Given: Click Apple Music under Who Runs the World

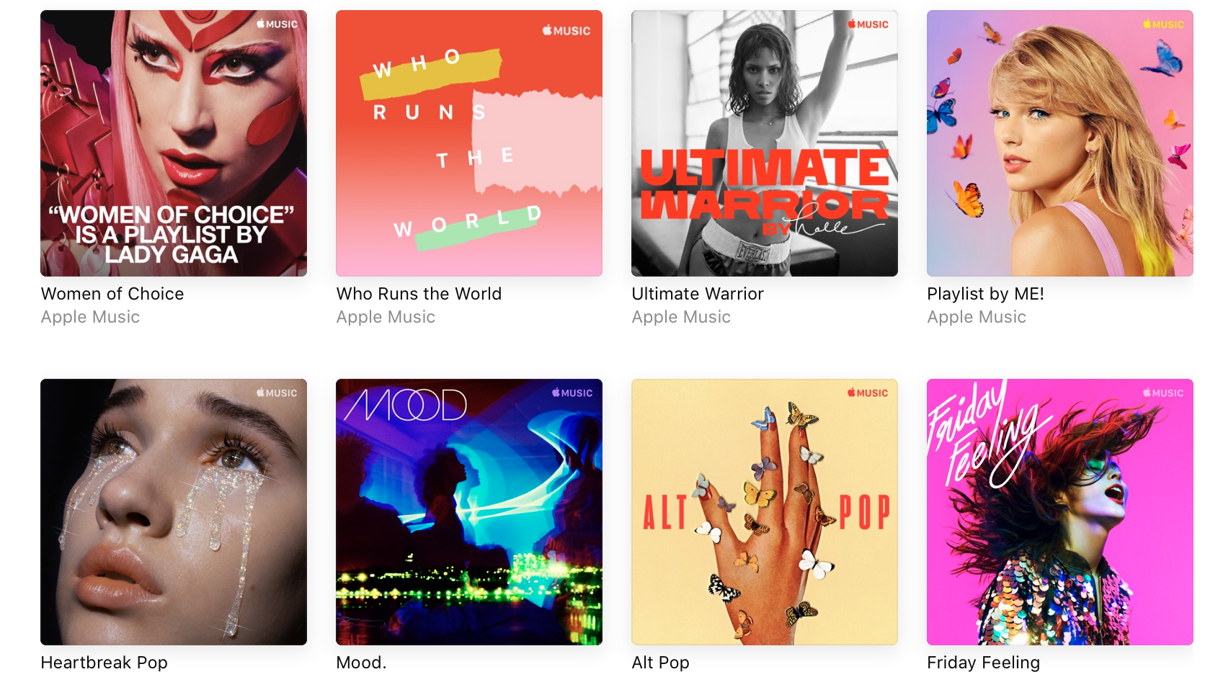Looking at the screenshot, I should pos(386,317).
